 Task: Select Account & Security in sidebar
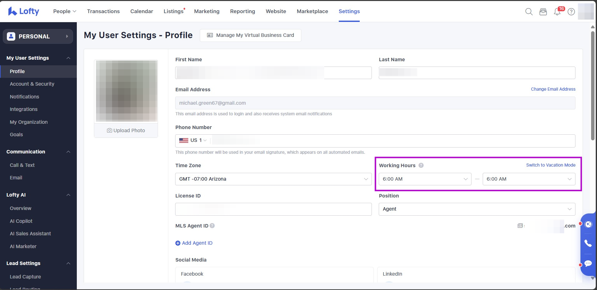tap(32, 84)
